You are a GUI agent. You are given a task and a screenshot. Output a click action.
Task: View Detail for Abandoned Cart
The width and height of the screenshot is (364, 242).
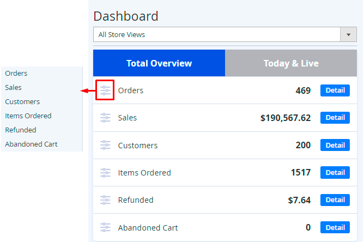click(335, 227)
